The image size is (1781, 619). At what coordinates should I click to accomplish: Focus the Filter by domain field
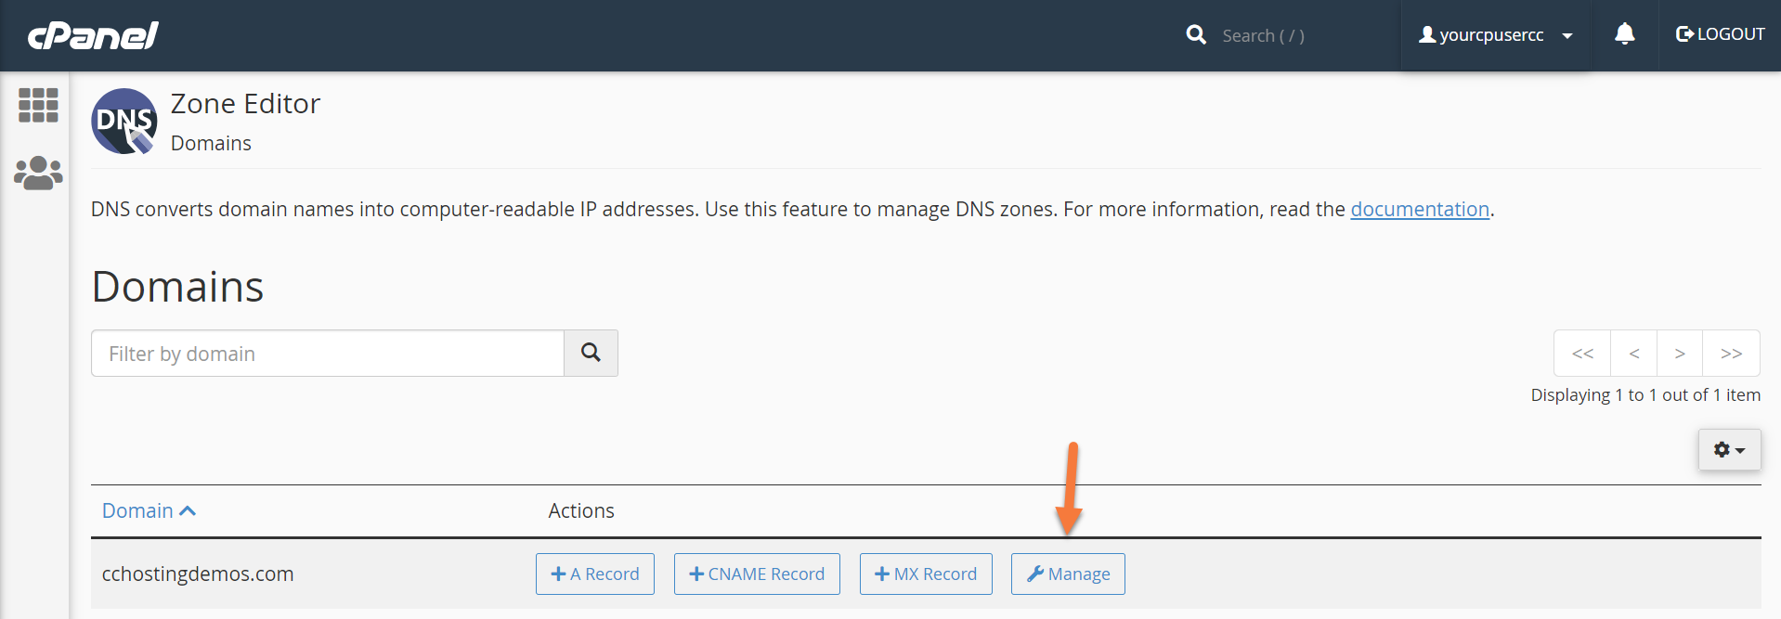tap(328, 353)
